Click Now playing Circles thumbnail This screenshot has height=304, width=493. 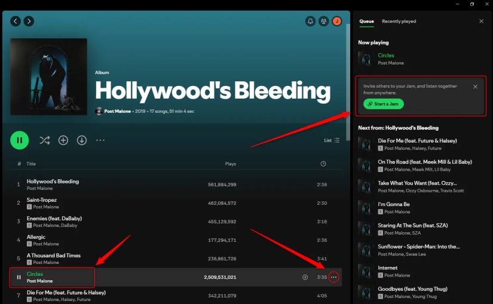click(x=366, y=59)
